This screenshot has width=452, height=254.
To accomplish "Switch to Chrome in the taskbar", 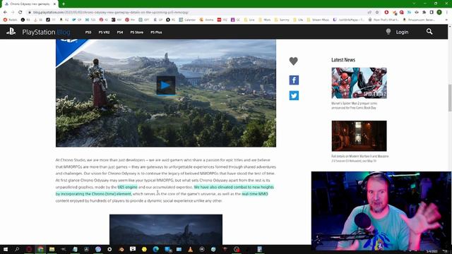I will click(40, 249).
